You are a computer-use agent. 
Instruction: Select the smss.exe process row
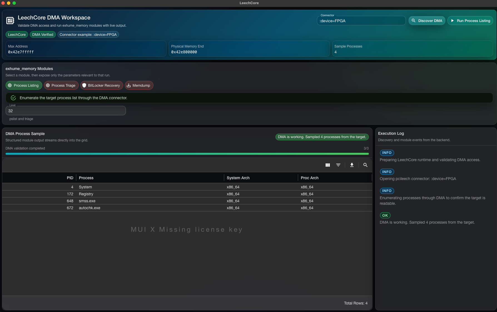87,201
